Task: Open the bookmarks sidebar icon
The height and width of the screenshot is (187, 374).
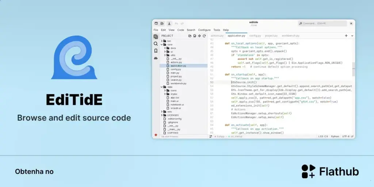Action: point(156,51)
